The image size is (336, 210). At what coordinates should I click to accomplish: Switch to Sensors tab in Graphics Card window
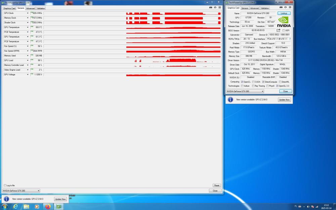[x=245, y=8]
